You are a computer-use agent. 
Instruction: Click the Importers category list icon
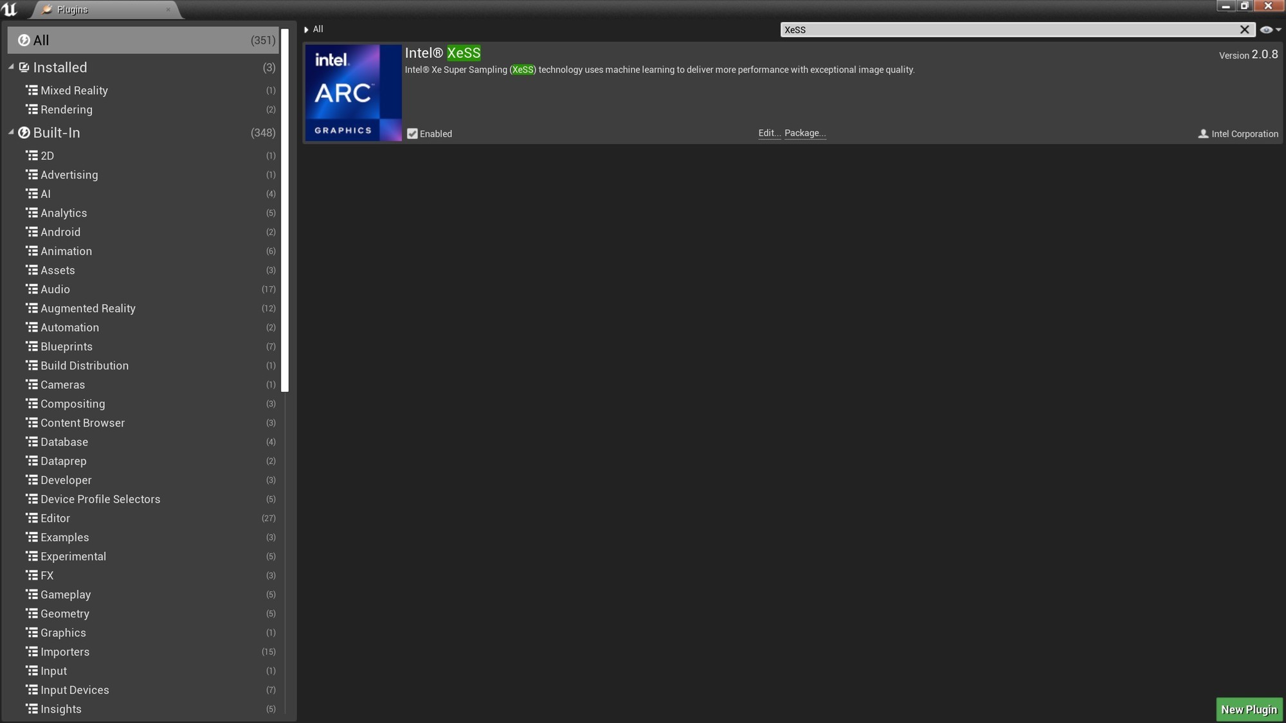point(32,652)
